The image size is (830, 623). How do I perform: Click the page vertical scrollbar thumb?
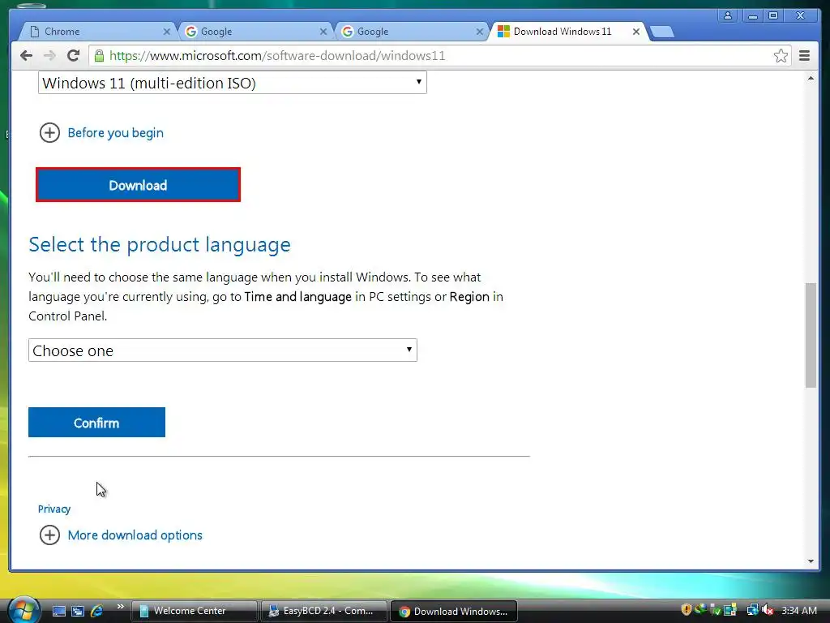coord(811,335)
